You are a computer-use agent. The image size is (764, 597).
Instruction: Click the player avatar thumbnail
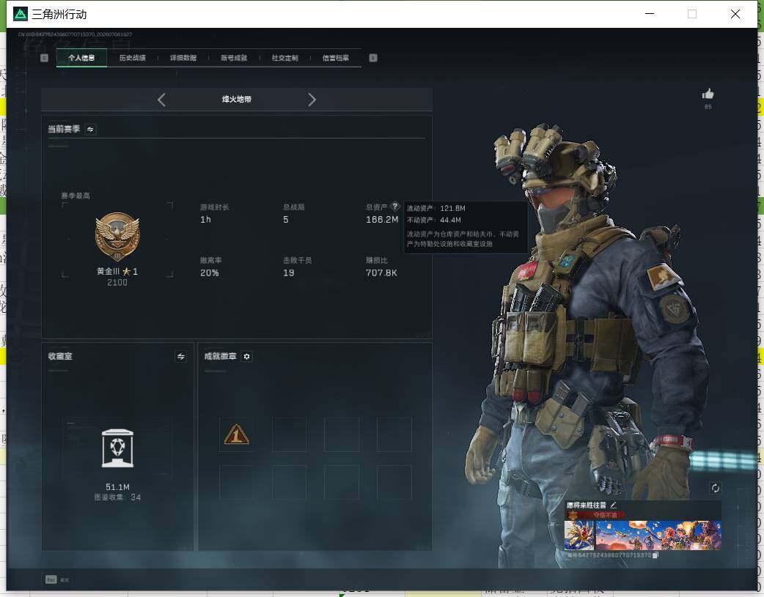pos(579,535)
